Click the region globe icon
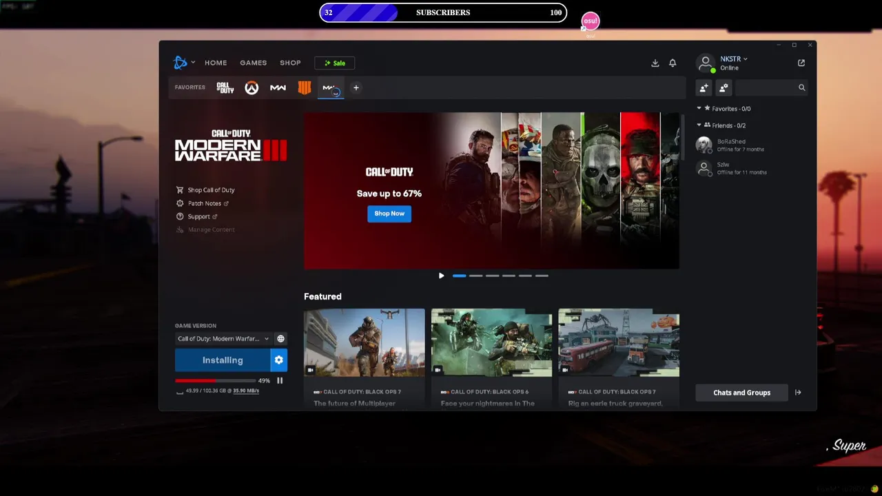 [280, 339]
